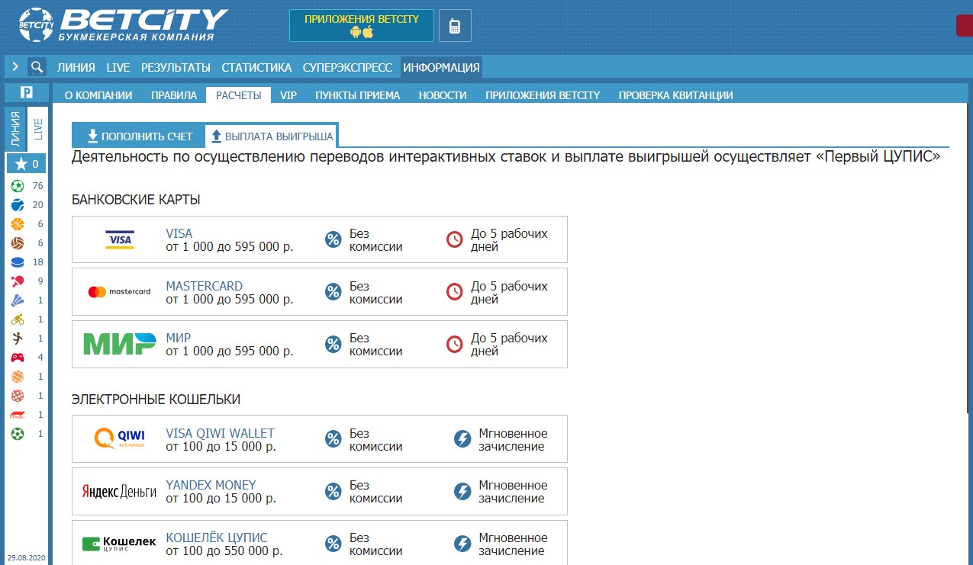Expand the side menu arrow
This screenshot has height=565, width=973.
(15, 67)
